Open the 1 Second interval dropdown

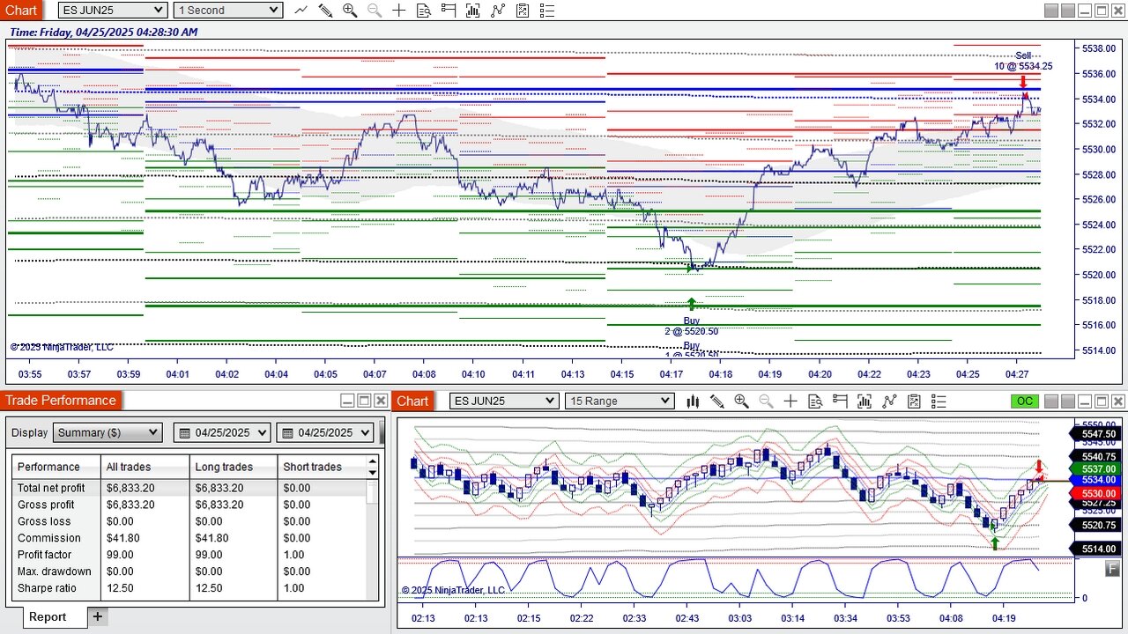pyautogui.click(x=228, y=10)
